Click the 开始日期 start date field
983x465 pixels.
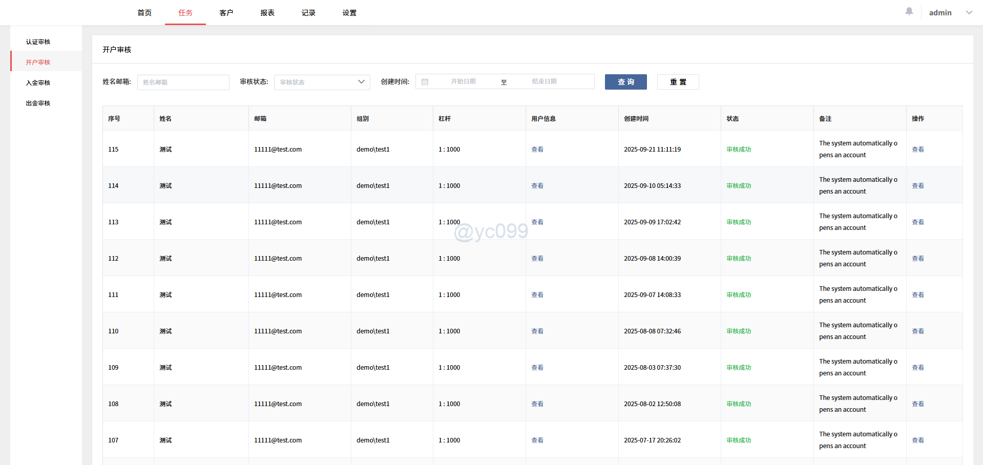463,82
